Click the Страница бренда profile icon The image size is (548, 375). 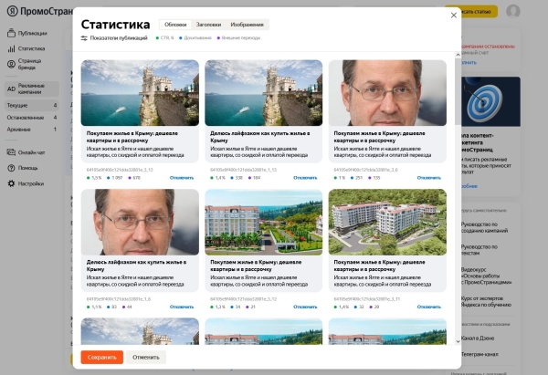[x=11, y=65]
